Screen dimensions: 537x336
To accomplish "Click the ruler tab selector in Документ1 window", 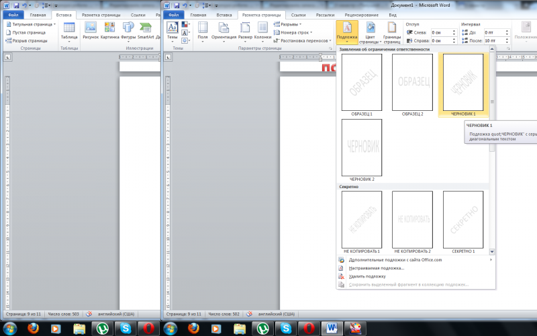I will (x=168, y=57).
